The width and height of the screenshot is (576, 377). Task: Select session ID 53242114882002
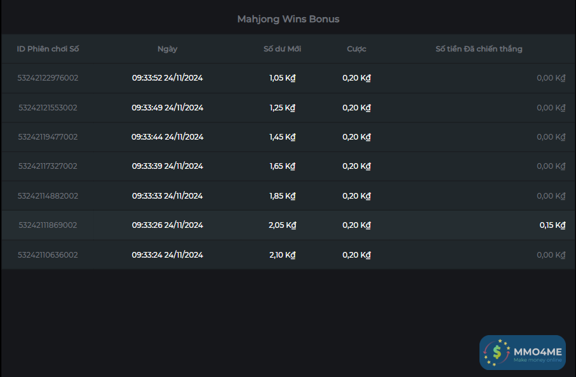point(48,196)
